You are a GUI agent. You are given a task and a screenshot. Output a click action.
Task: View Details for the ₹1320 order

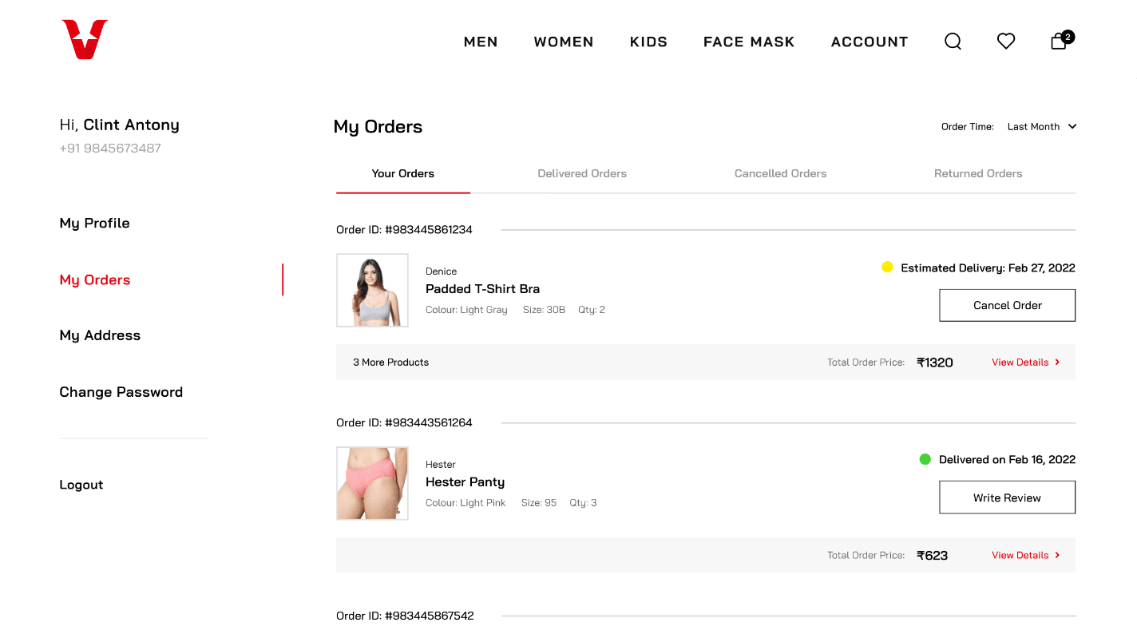[1025, 363]
